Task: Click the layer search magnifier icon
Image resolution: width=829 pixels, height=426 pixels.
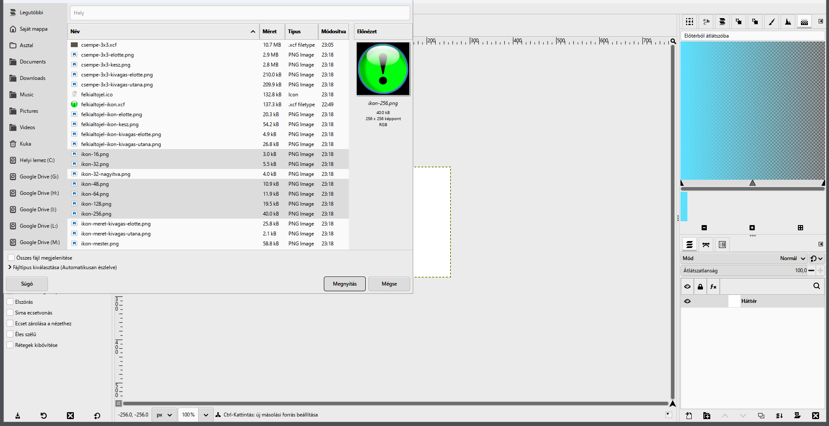Action: [816, 286]
